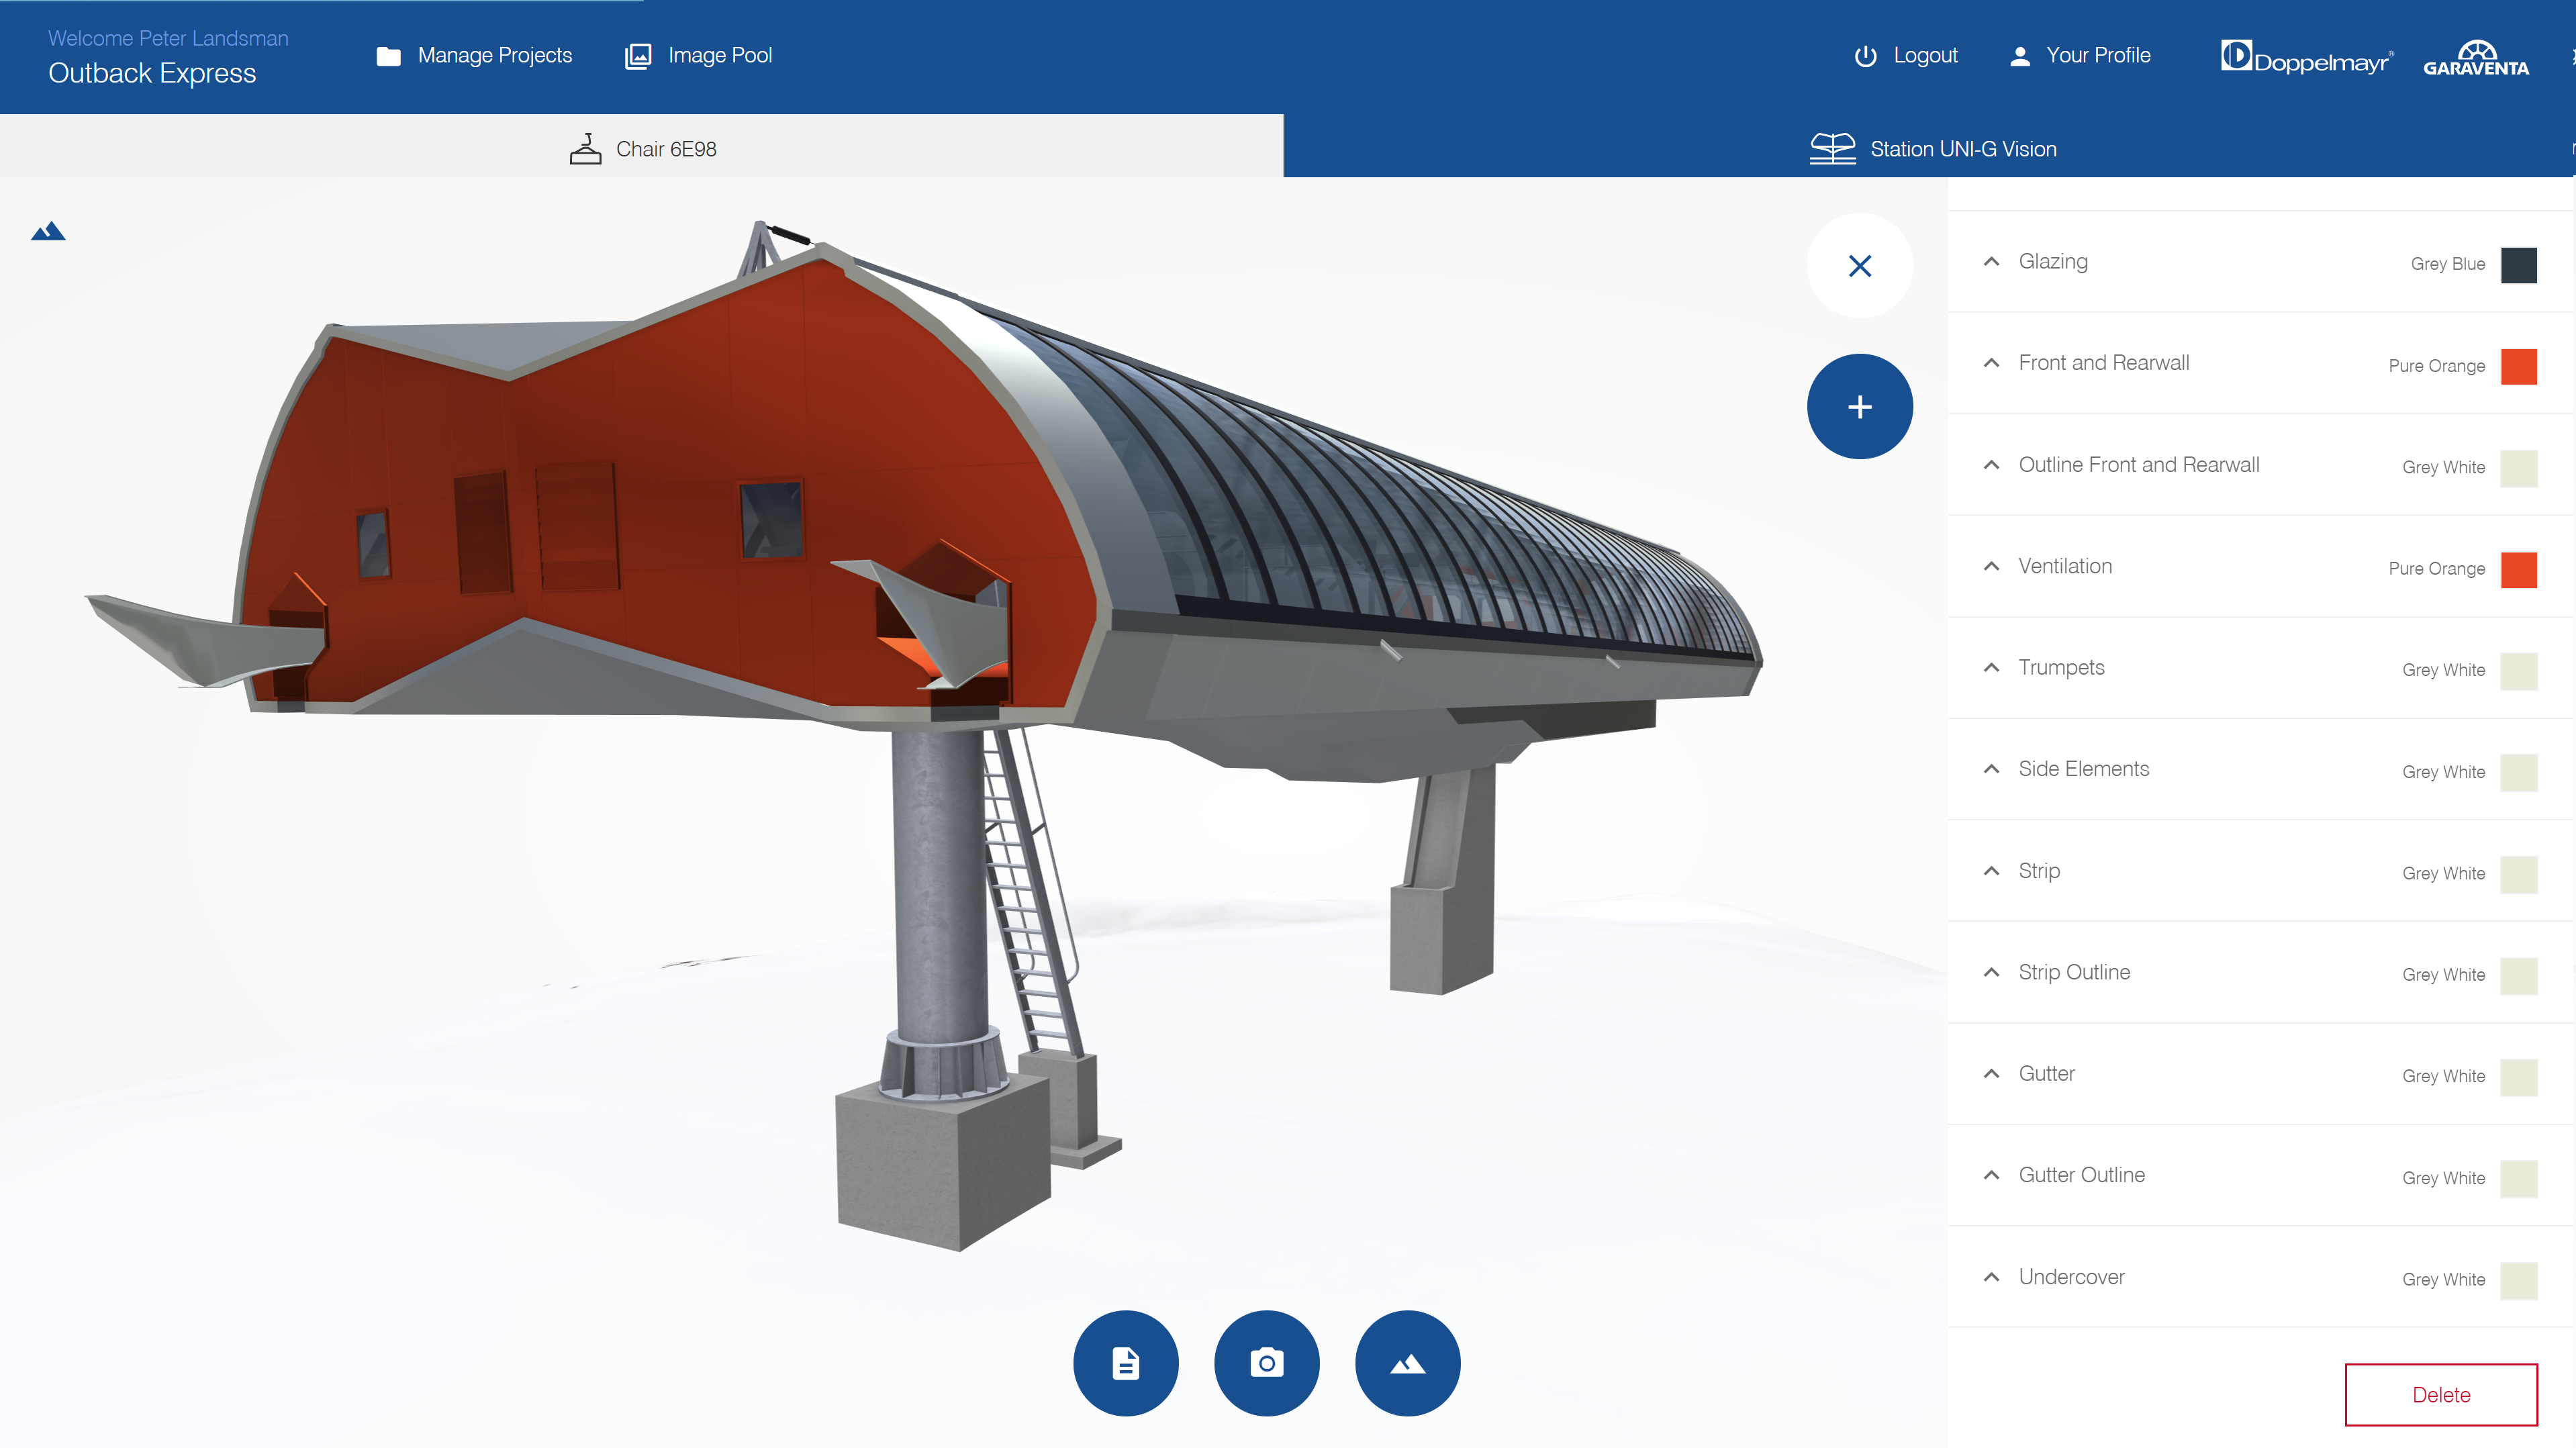This screenshot has width=2576, height=1448.
Task: Click the round mountain landscape button
Action: (1407, 1363)
